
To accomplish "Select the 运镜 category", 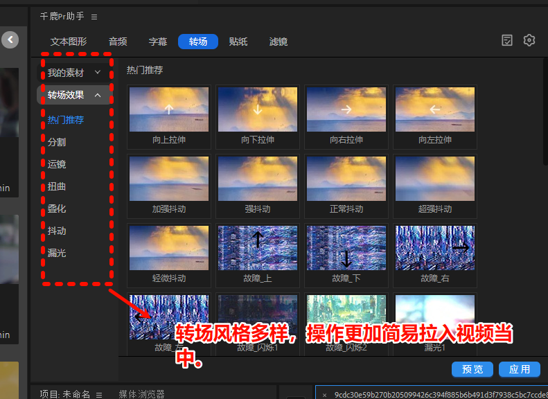I will coord(57,164).
